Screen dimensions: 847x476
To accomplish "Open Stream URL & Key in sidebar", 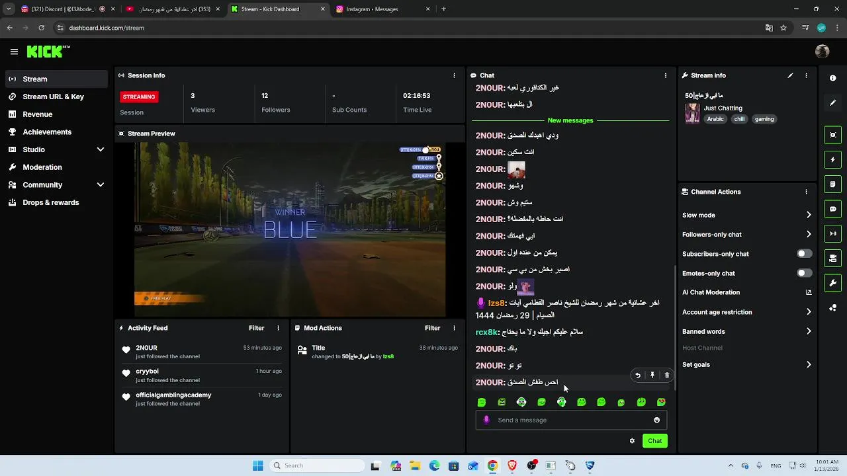I will (x=56, y=97).
